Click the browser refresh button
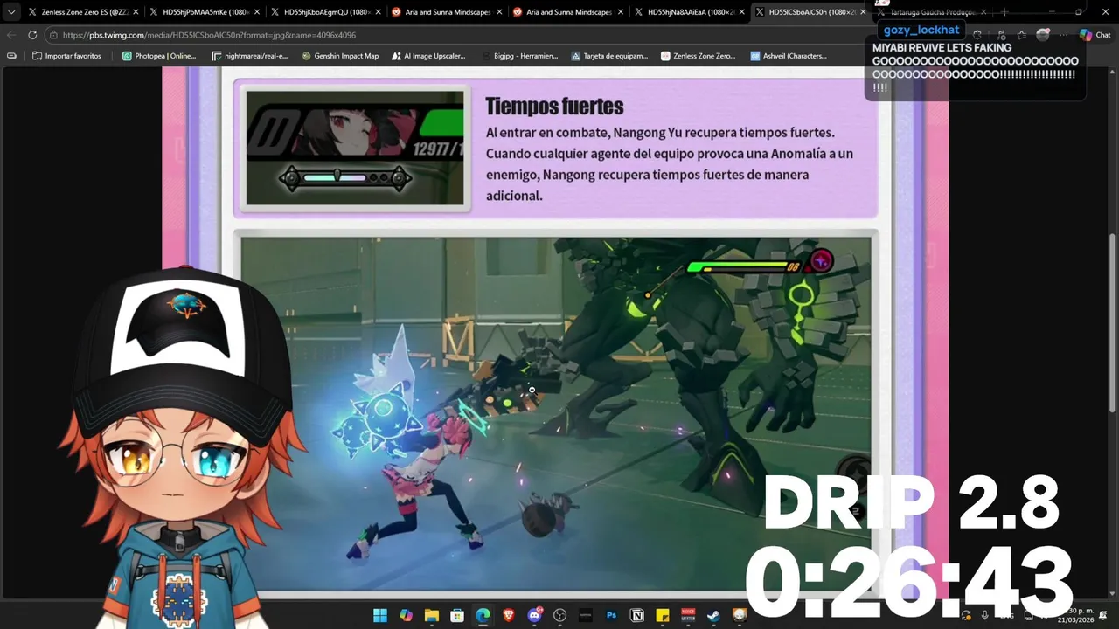Image resolution: width=1119 pixels, height=629 pixels. click(32, 35)
